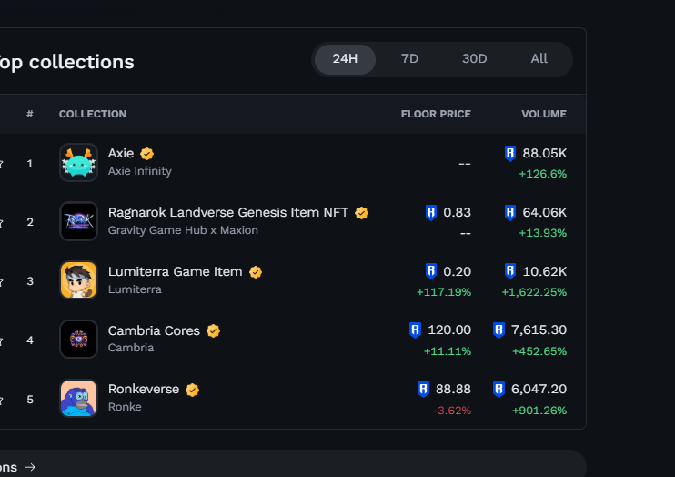
Task: Click RON icon beside 0.83 floor price
Action: [431, 212]
